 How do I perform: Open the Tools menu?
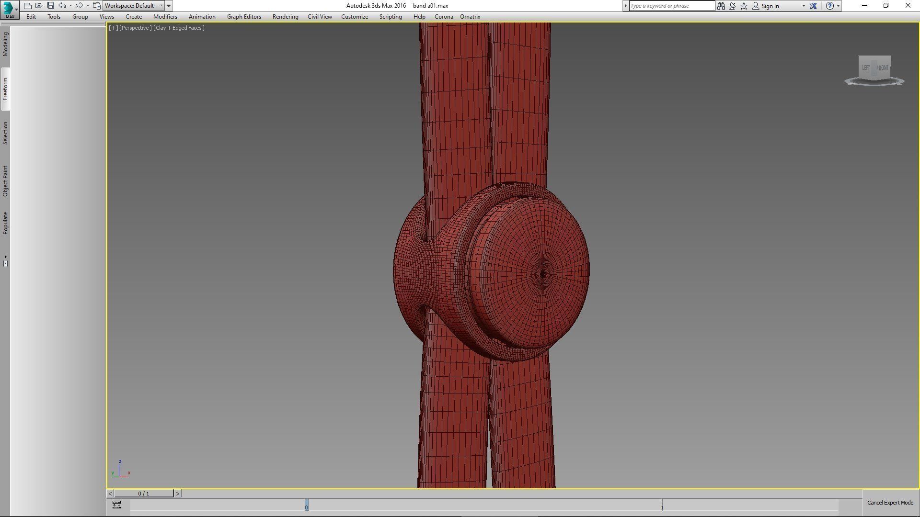[x=54, y=17]
